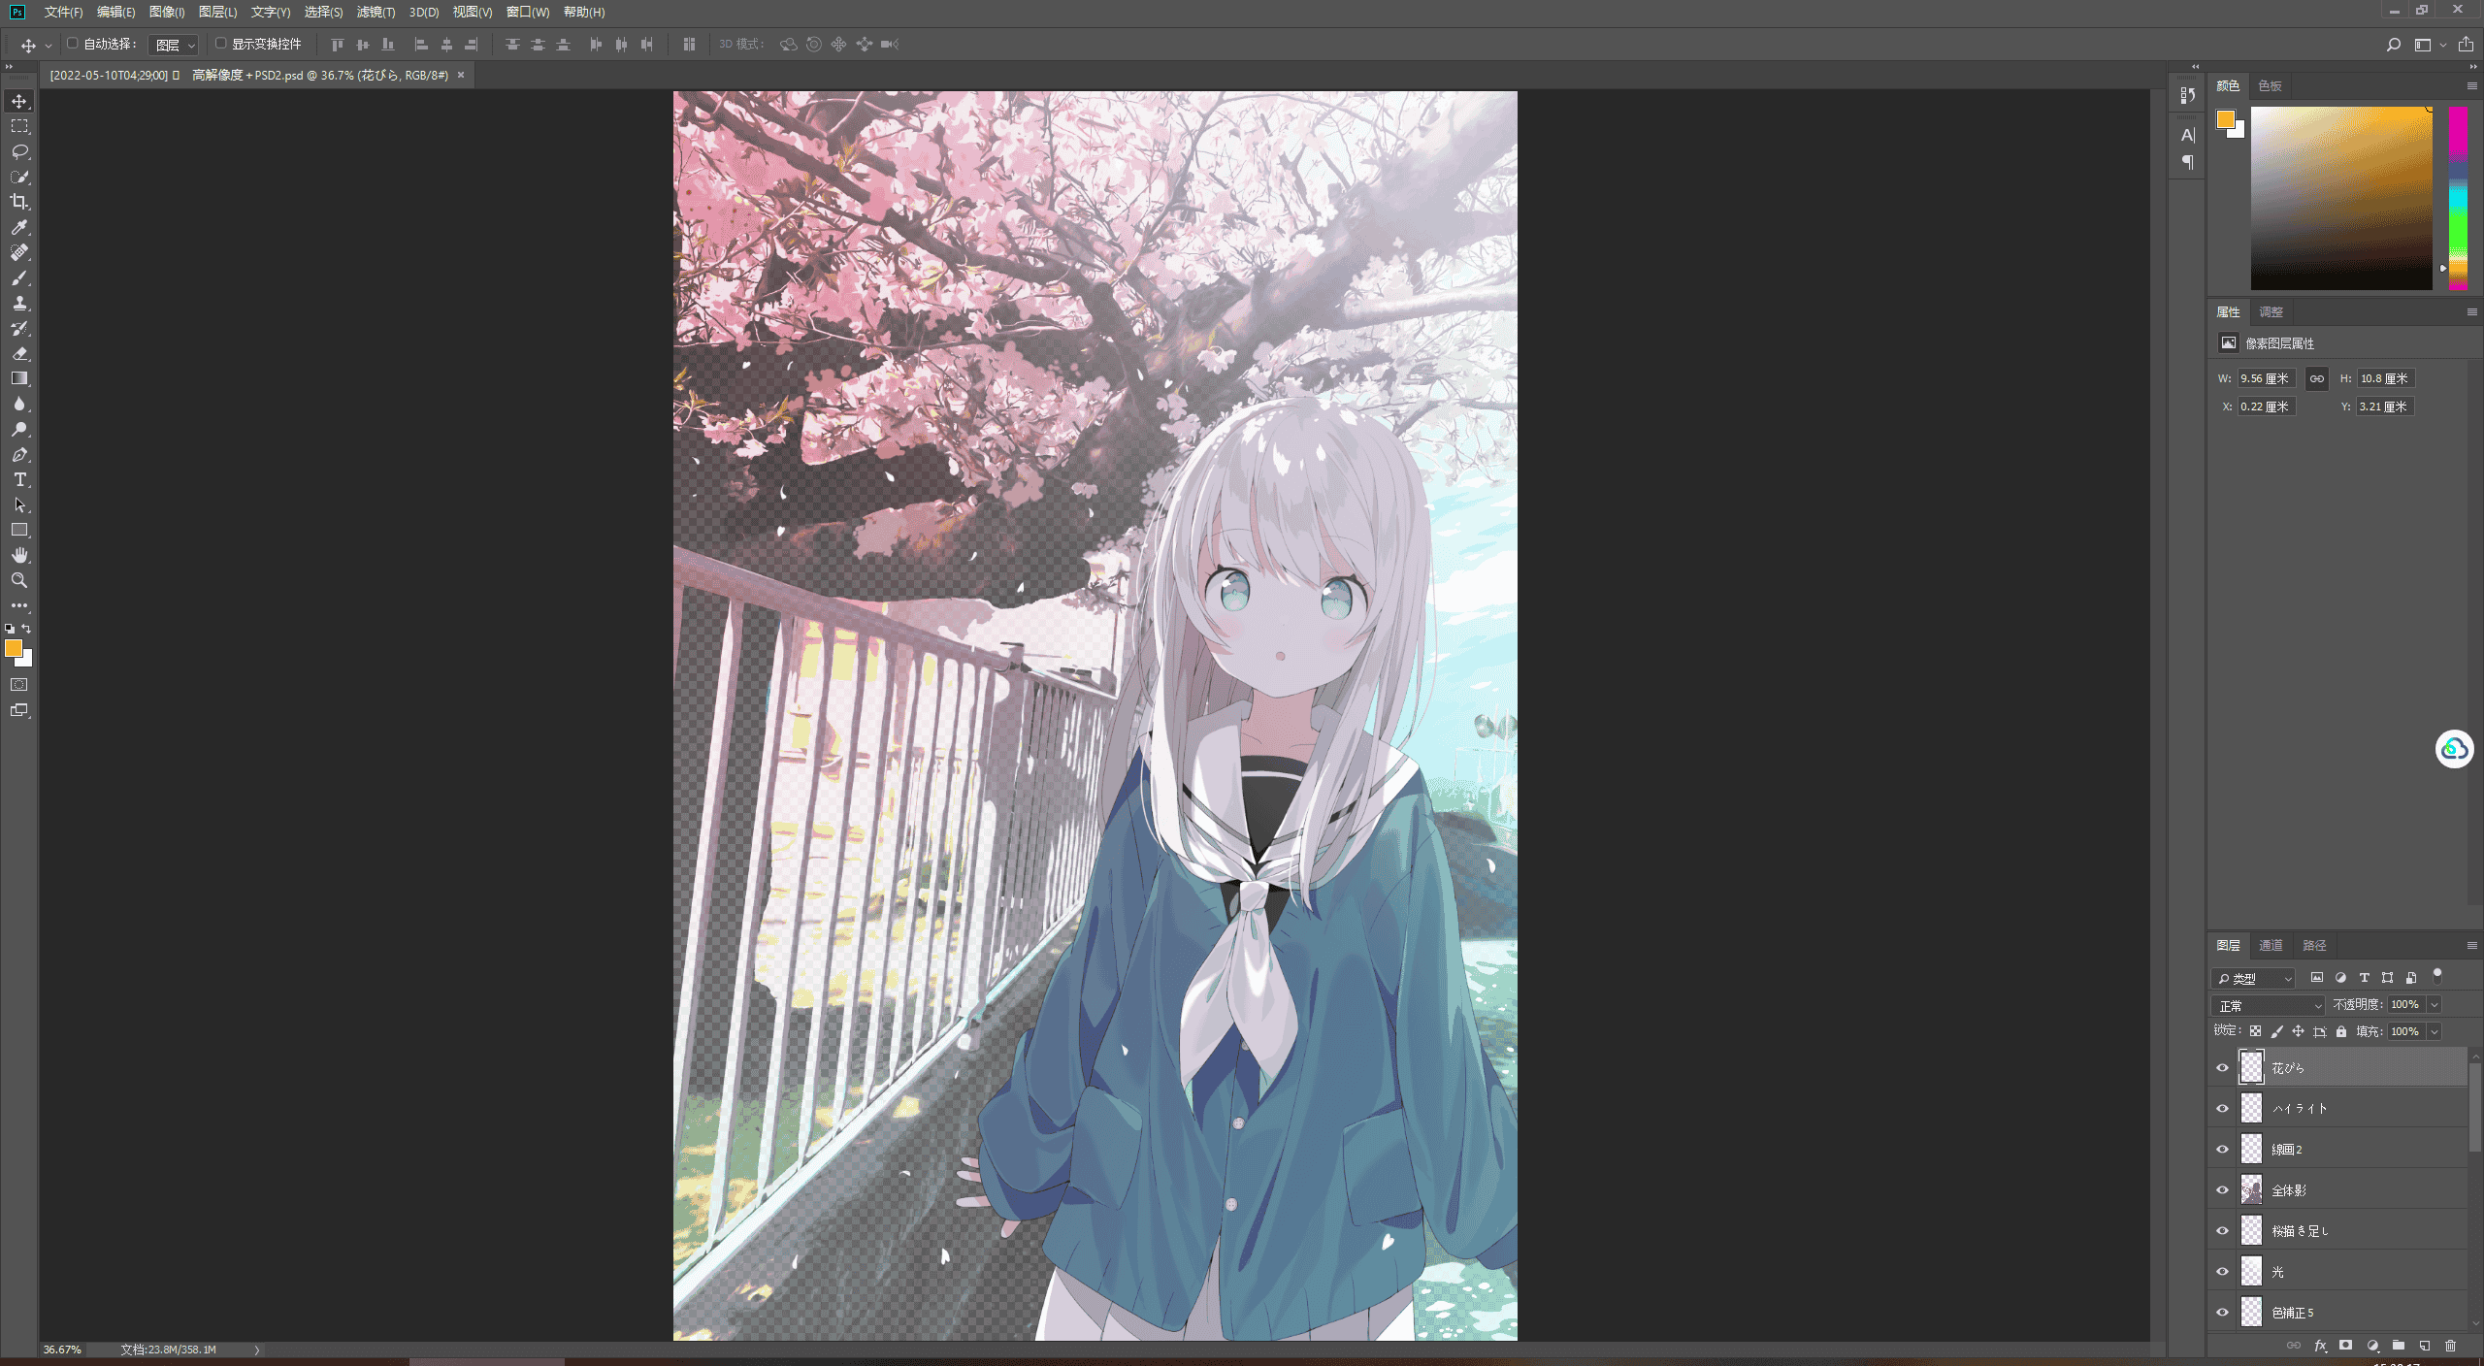Screen dimensions: 2484x1366
Task: Hide the 花びら layer
Action: pos(2222,1068)
